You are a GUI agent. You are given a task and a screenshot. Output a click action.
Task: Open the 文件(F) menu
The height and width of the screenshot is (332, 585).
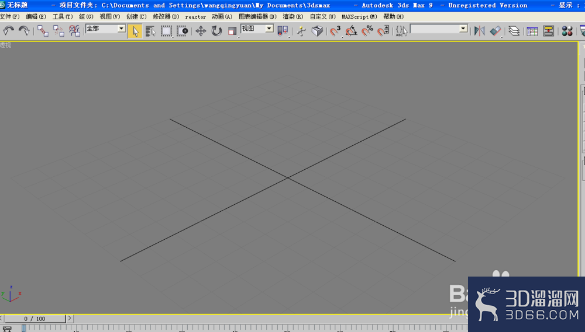pos(10,17)
